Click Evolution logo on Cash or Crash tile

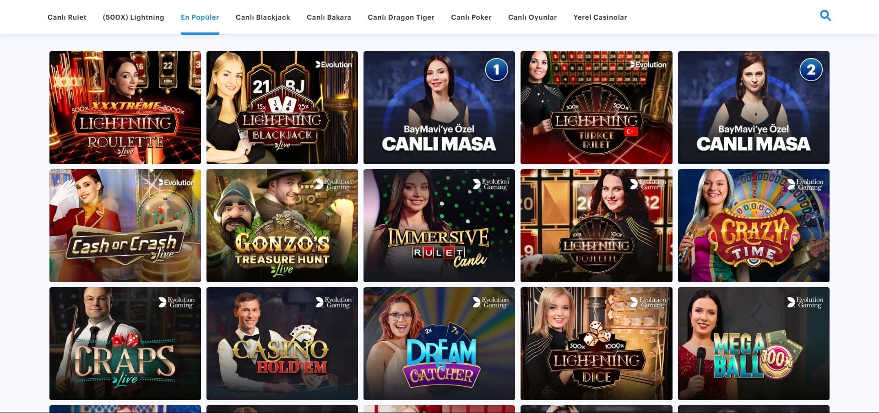177,182
